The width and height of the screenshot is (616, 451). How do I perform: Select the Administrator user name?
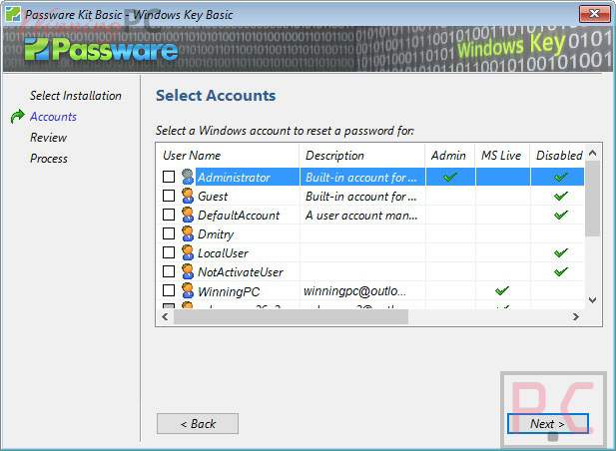click(235, 178)
